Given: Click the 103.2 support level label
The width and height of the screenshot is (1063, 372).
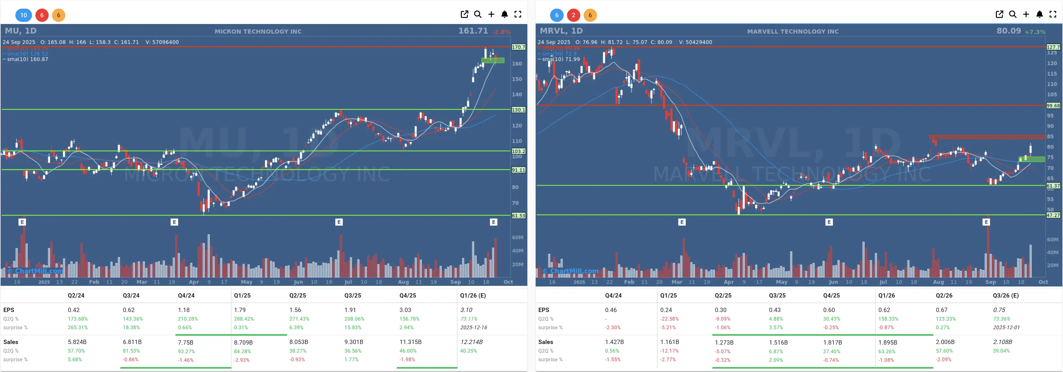Looking at the screenshot, I should click(x=519, y=151).
